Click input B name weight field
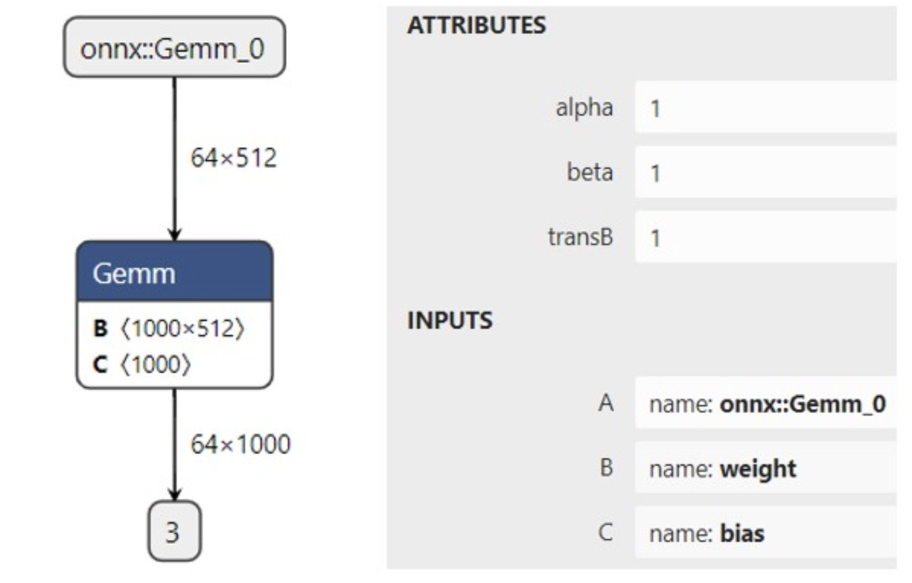 click(x=765, y=468)
